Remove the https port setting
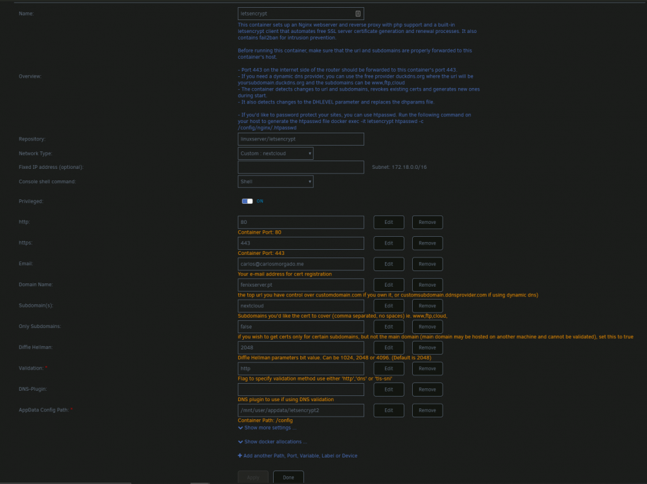 tap(428, 243)
